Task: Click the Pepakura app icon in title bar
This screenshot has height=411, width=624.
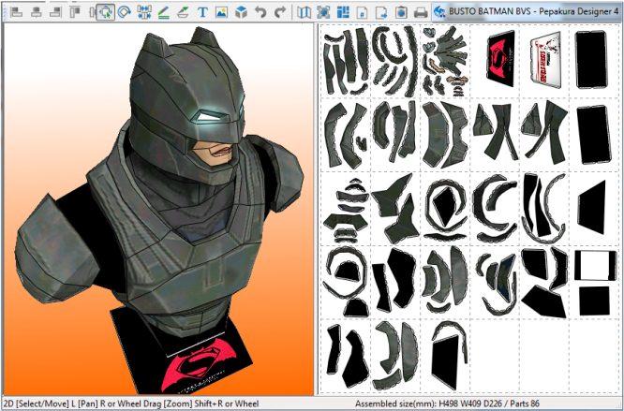Action: [x=439, y=11]
